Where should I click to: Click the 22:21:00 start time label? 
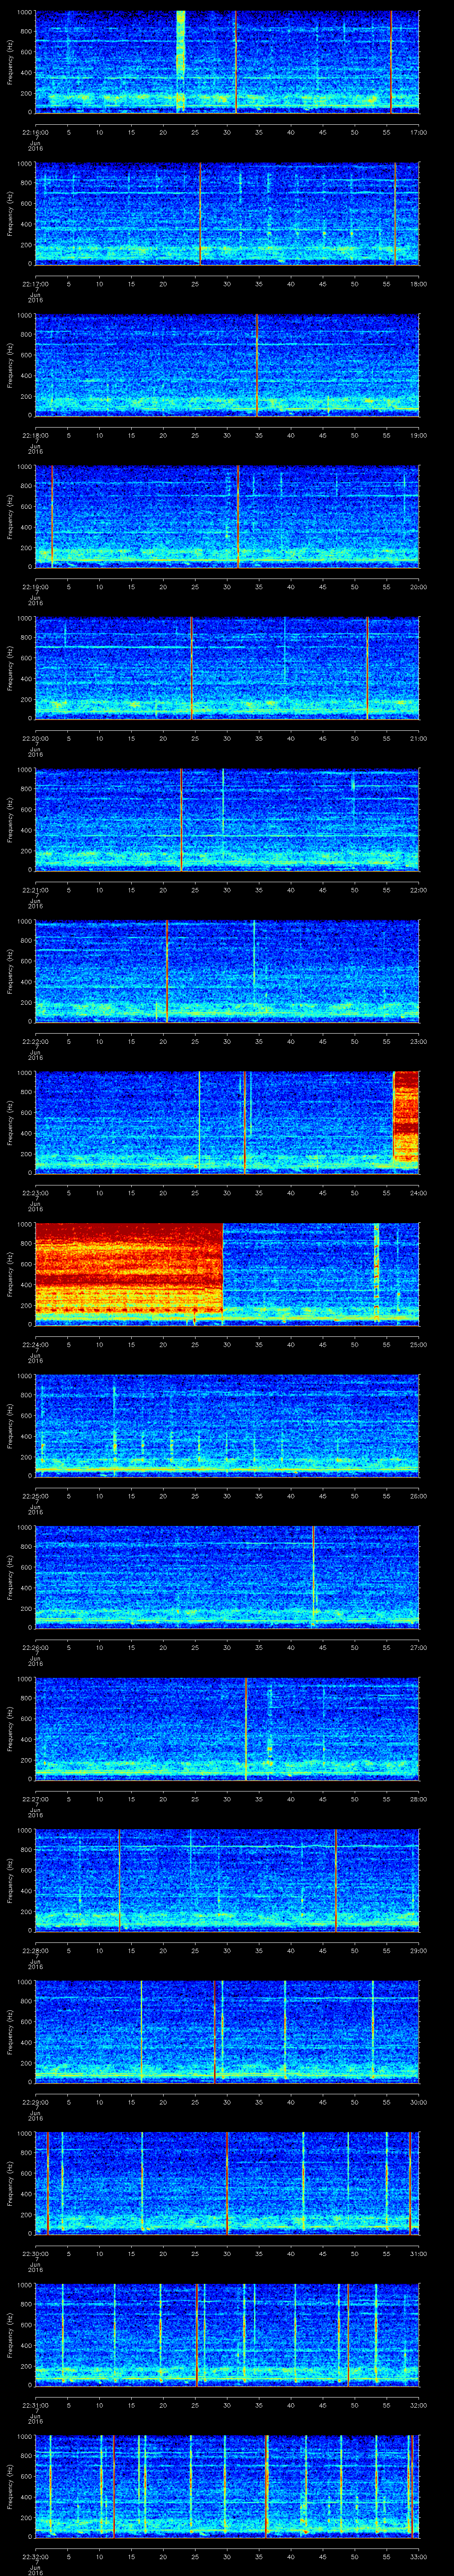[x=35, y=890]
